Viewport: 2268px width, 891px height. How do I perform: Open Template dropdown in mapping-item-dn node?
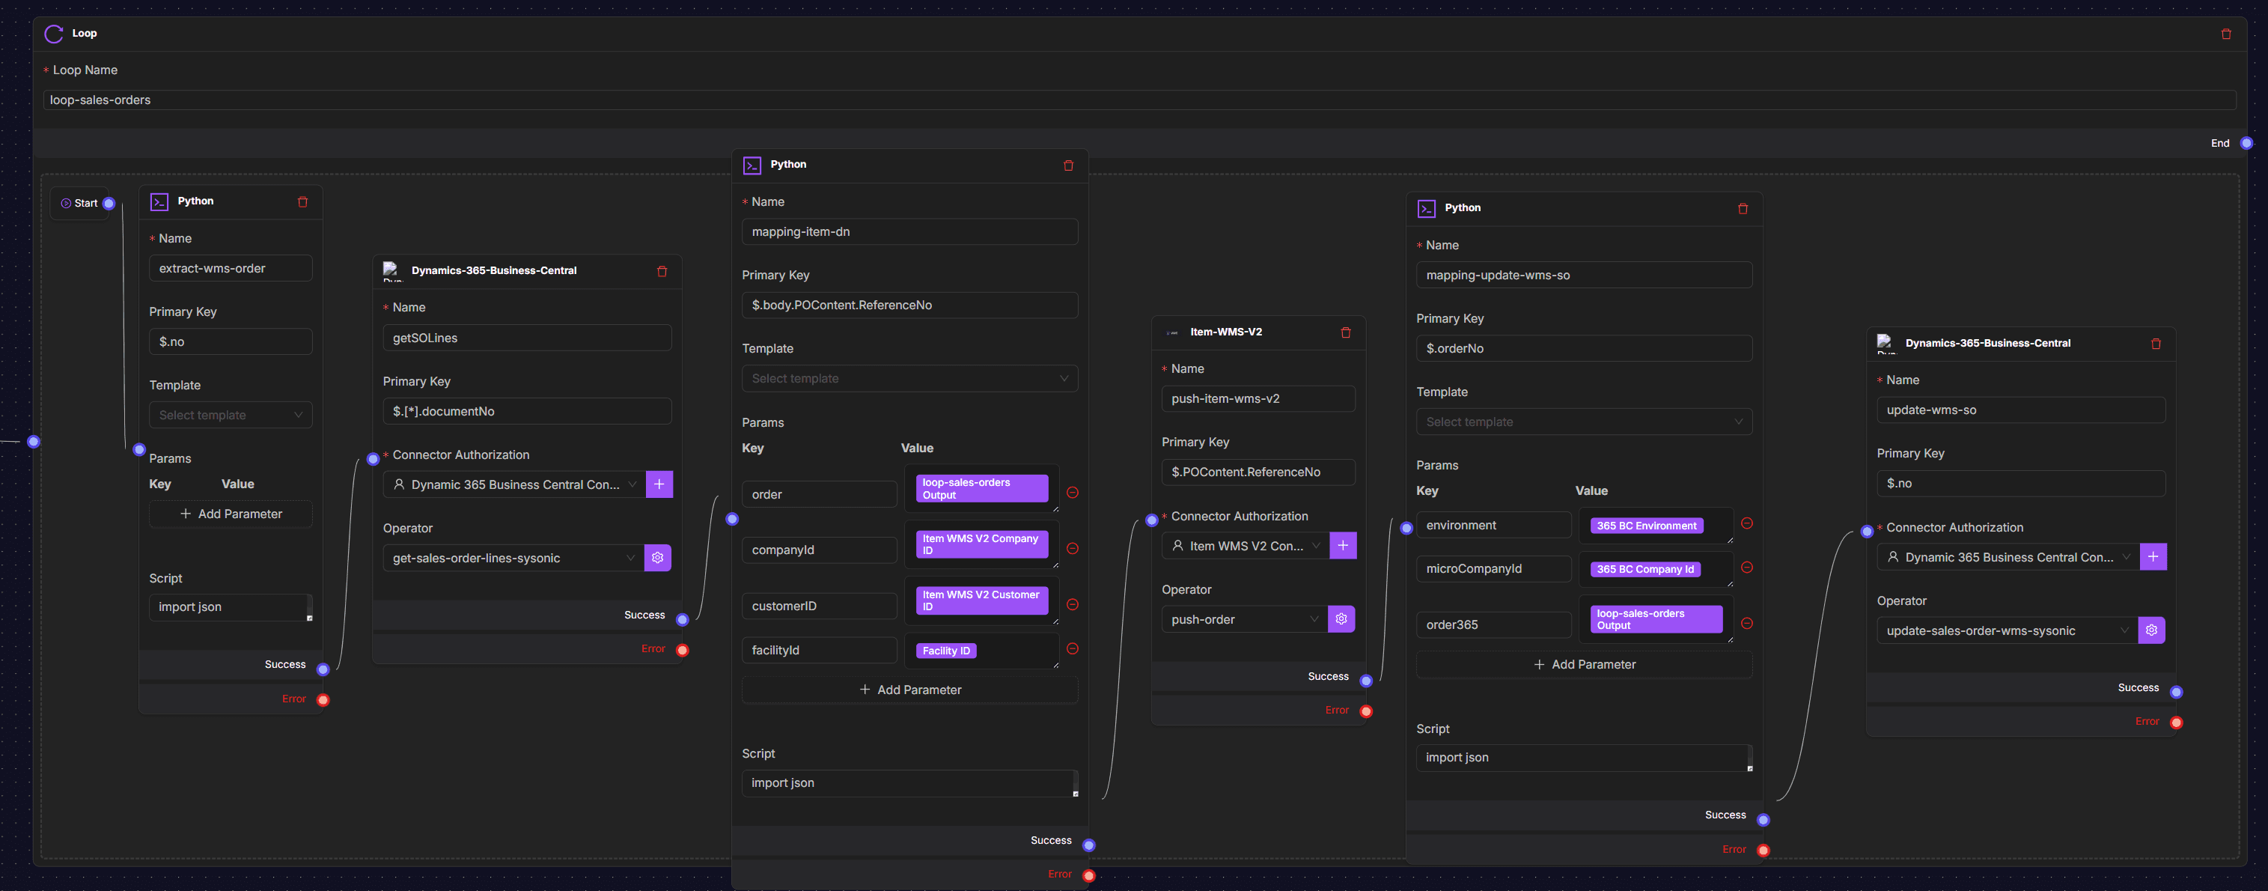(x=909, y=379)
